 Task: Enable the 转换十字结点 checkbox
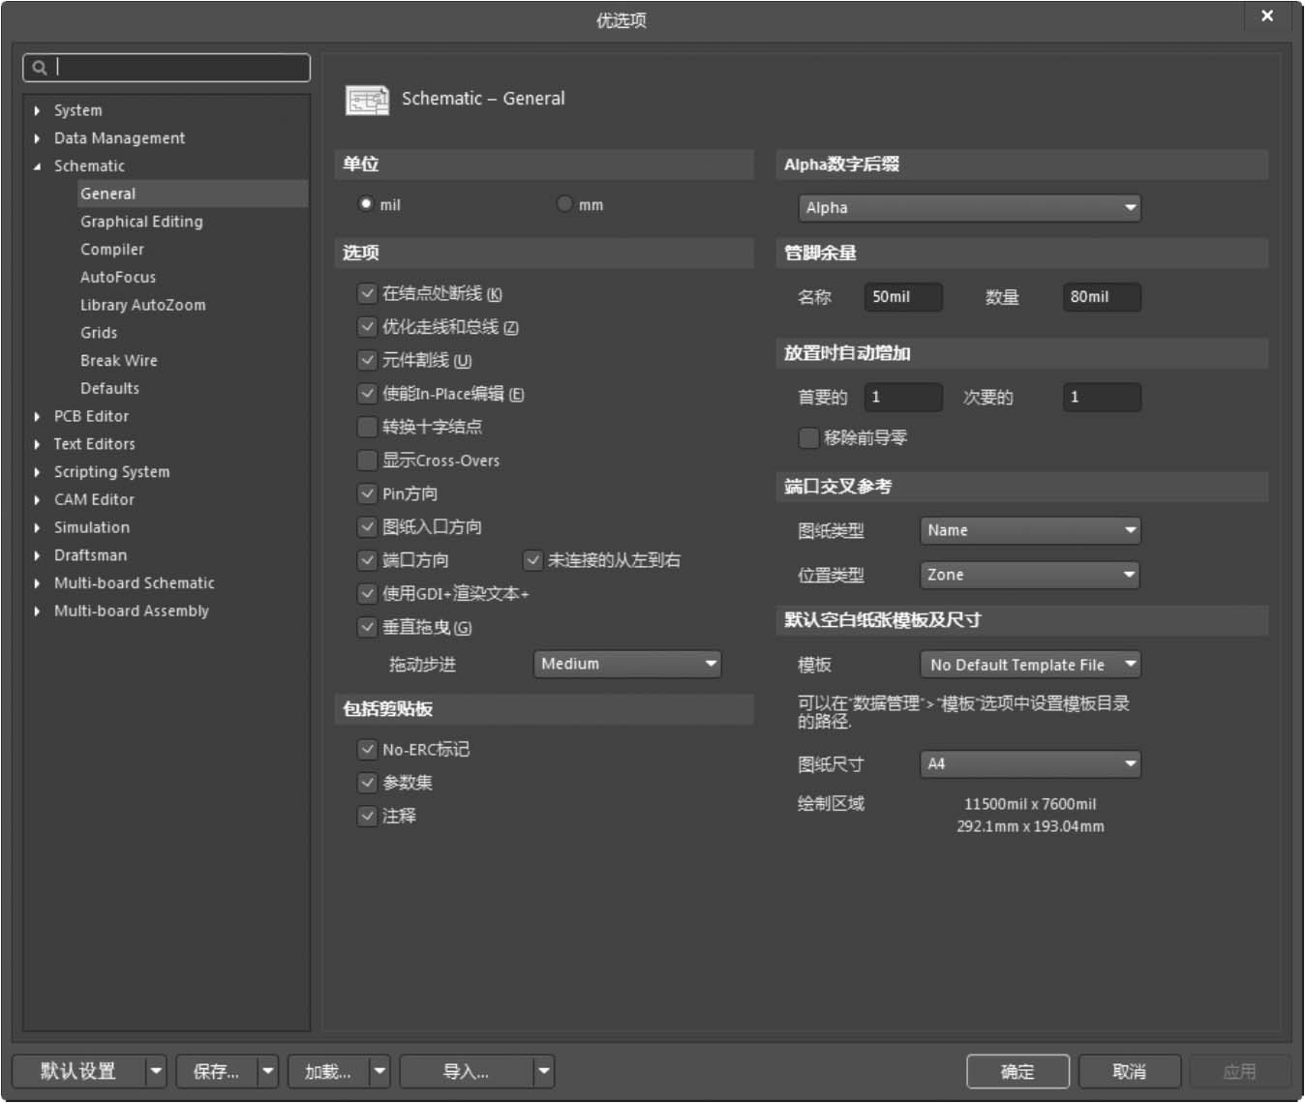point(367,427)
